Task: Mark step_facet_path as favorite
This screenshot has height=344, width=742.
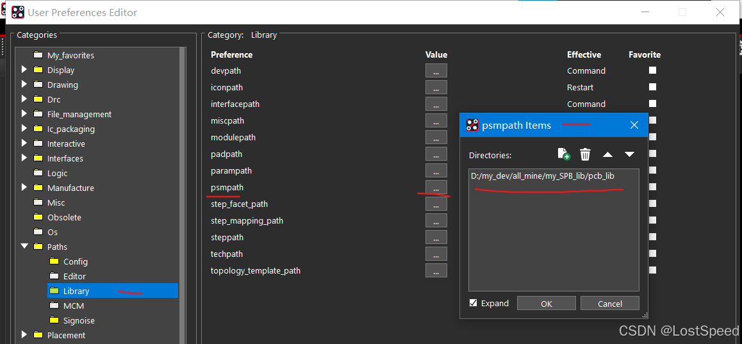Action: [x=652, y=203]
